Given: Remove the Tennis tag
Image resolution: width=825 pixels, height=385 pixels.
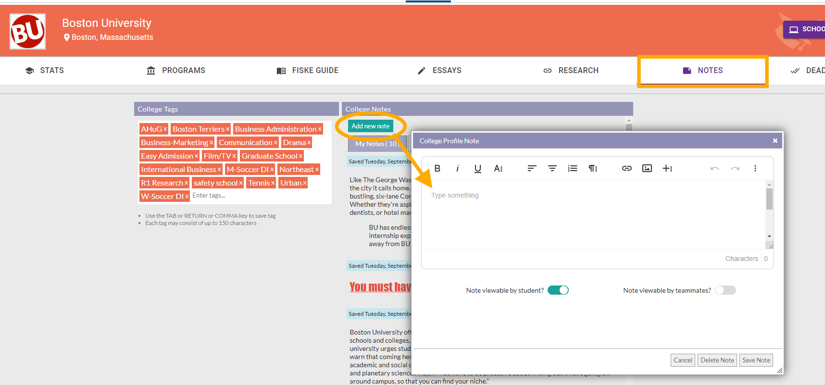Looking at the screenshot, I should [x=273, y=183].
